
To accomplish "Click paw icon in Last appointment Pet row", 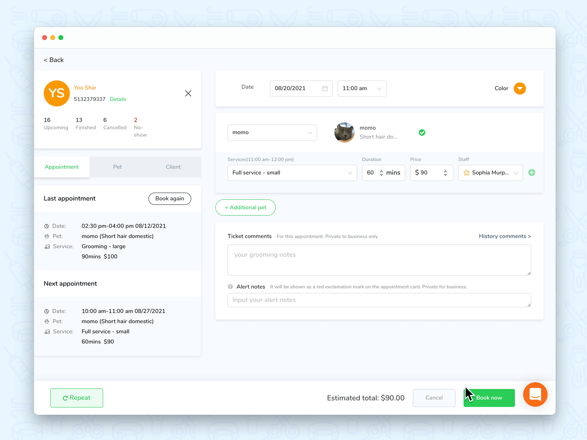I will pyautogui.click(x=46, y=236).
